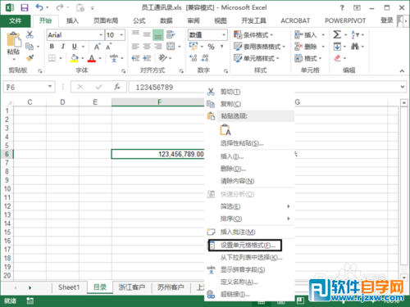
Task: Click the red Font Color A
Action: [x=92, y=58]
